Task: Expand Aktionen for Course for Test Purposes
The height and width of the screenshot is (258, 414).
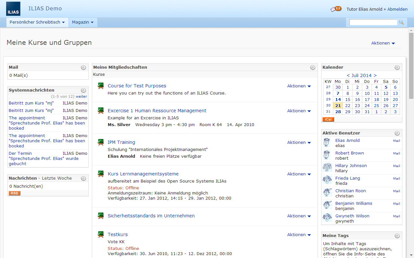Action: click(299, 86)
